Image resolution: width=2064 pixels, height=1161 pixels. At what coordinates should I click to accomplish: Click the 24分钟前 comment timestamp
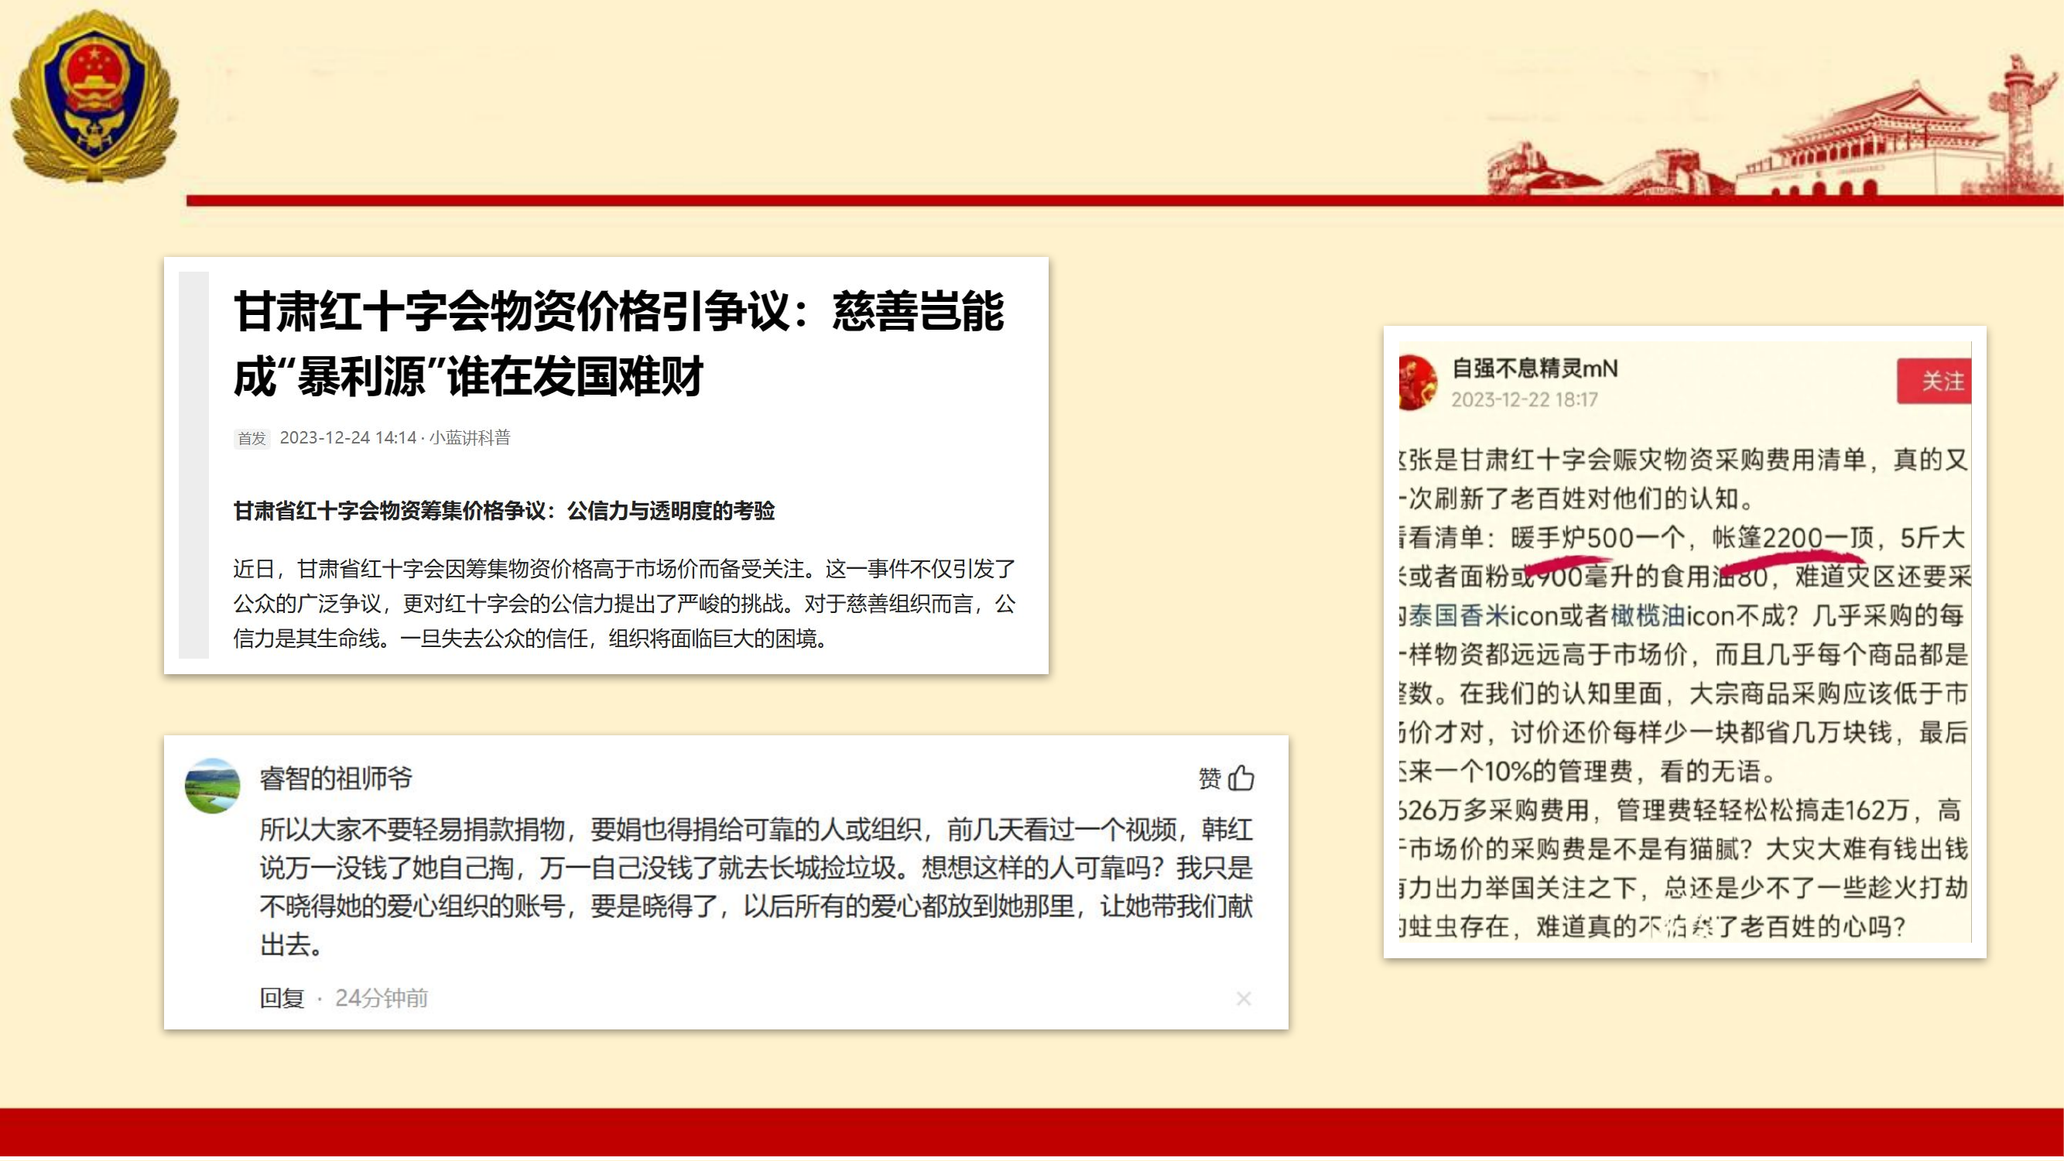382,998
